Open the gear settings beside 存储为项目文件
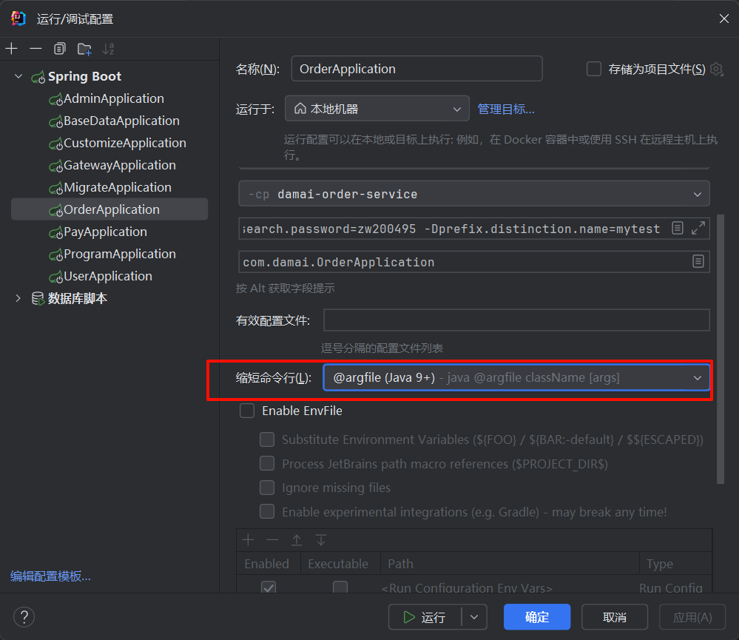This screenshot has height=640, width=739. click(716, 70)
